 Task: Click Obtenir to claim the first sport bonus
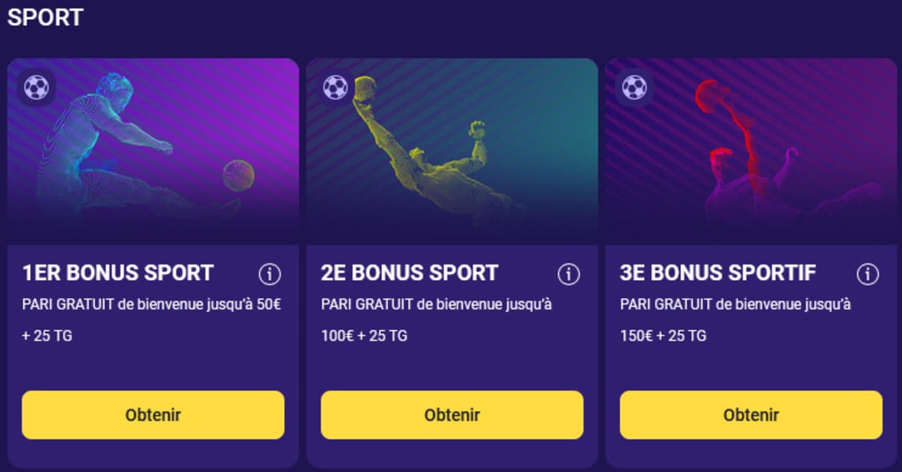[x=153, y=414]
